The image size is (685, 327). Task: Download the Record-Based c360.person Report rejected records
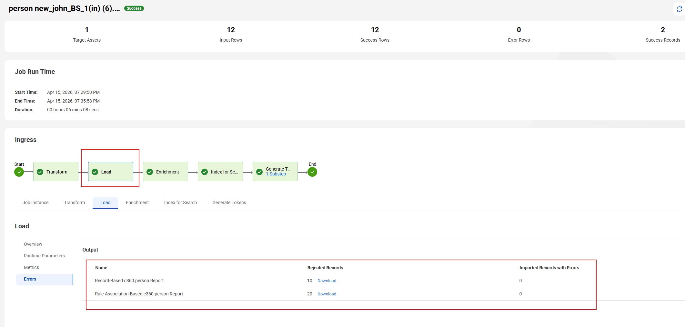click(327, 281)
